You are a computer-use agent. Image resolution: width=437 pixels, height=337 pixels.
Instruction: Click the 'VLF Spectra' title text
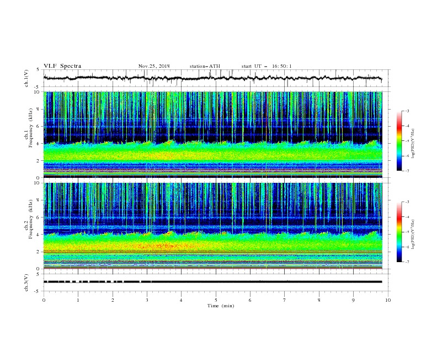(x=62, y=66)
